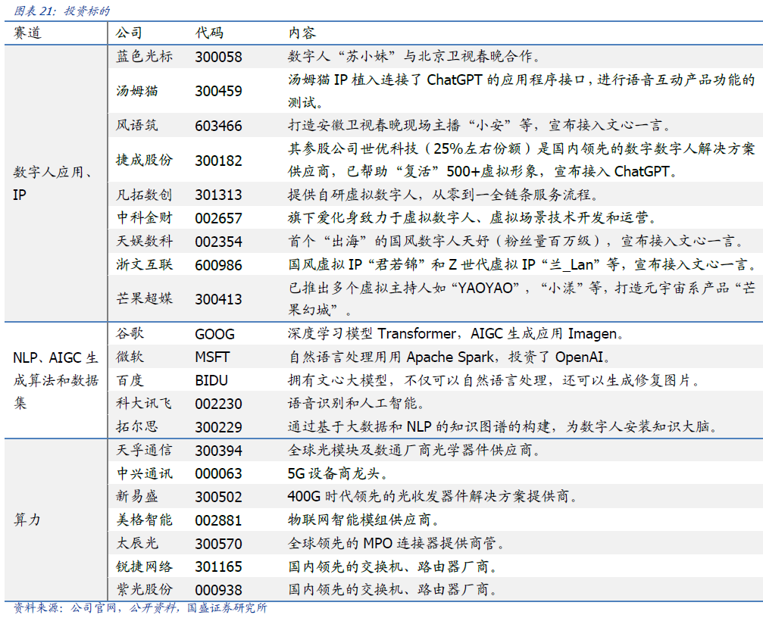Click the 赛道 column header
This screenshot has height=618, width=763.
[27, 33]
